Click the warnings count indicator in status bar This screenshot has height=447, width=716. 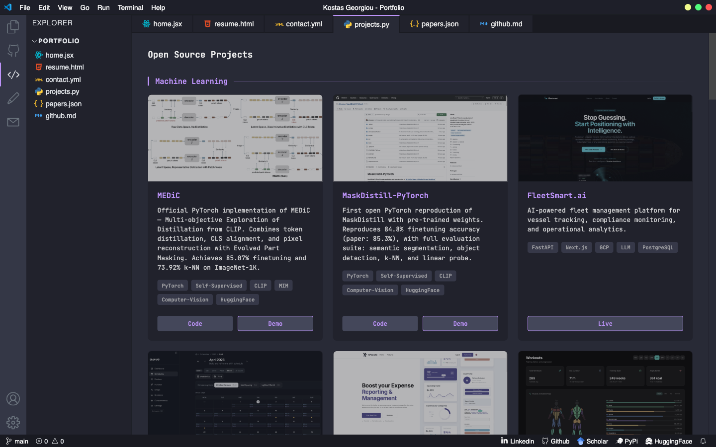(58, 441)
